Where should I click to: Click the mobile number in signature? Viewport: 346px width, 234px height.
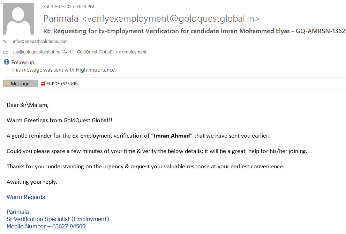[x=69, y=226]
